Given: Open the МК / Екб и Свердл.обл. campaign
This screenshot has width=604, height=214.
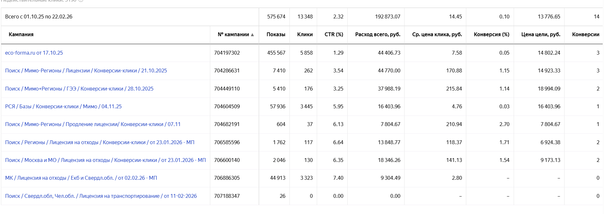Looking at the screenshot, I should (x=81, y=178).
